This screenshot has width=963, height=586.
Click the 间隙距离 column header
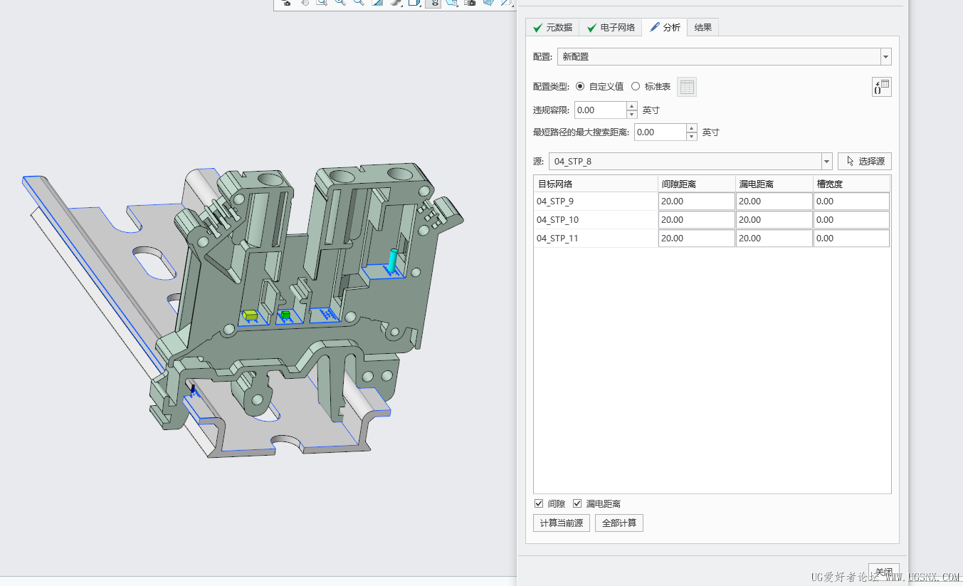697,184
